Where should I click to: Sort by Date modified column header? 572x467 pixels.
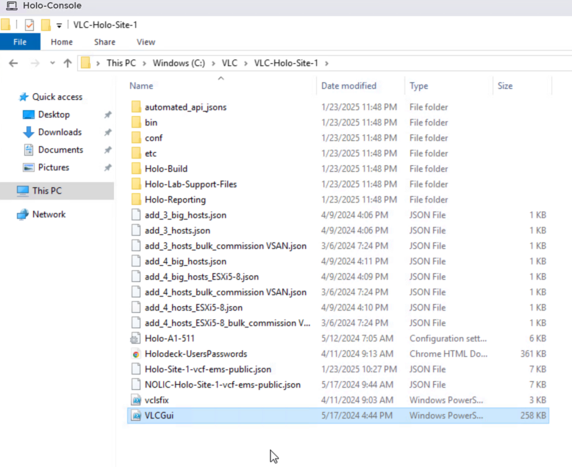coord(348,86)
